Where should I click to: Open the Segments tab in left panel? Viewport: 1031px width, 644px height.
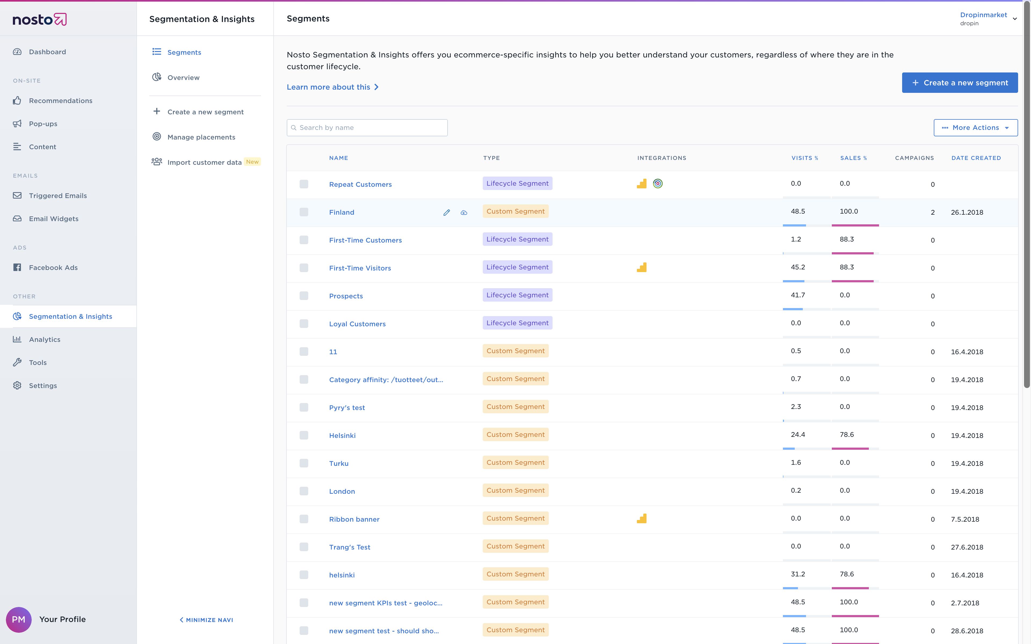coord(185,52)
